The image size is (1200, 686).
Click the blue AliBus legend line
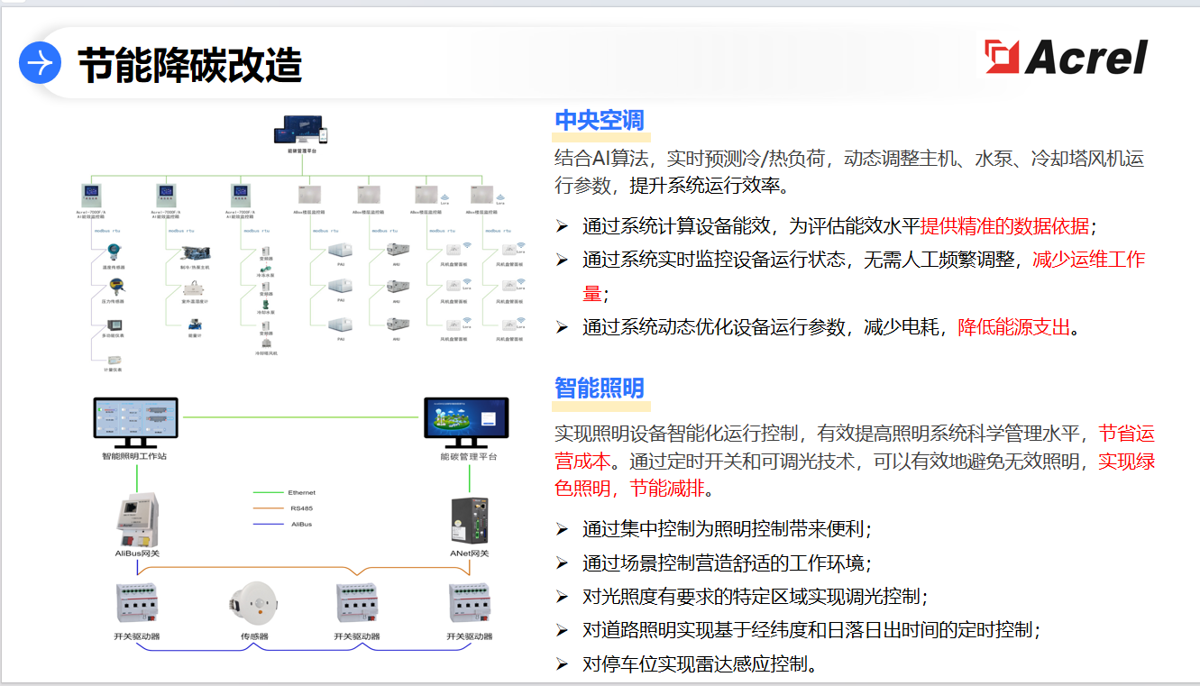tap(268, 524)
